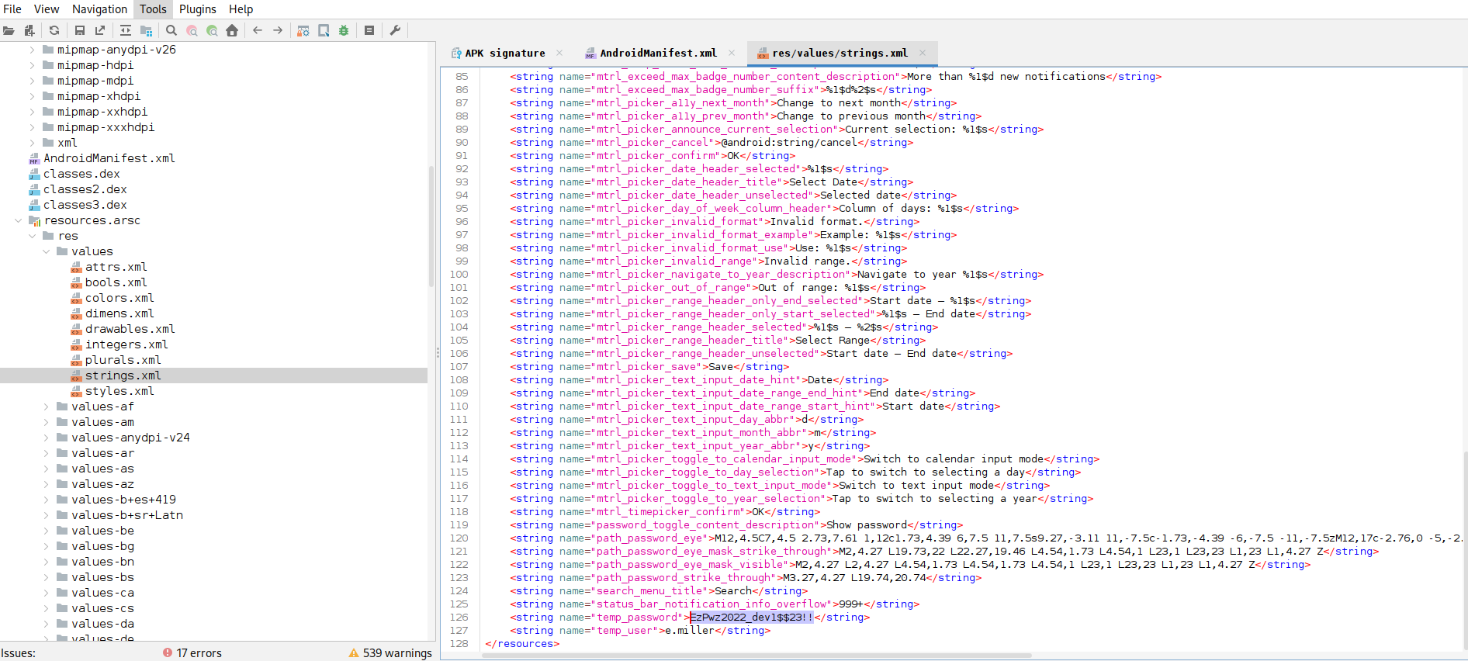1468x661 pixels.
Task: Close the APK signature tab
Action: pos(559,53)
